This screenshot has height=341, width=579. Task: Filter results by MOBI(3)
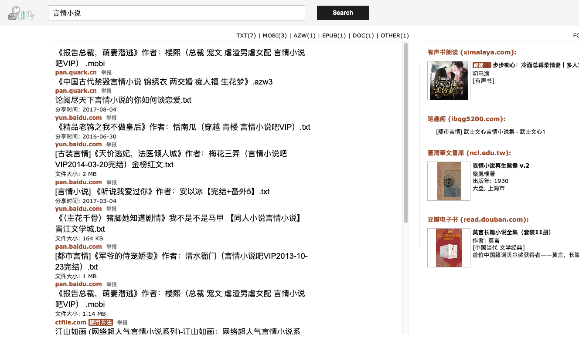click(275, 36)
